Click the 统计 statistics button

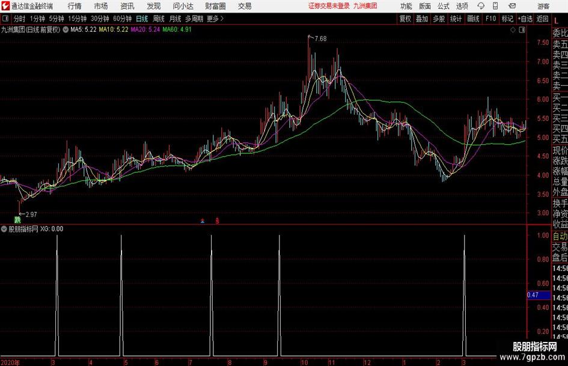456,19
